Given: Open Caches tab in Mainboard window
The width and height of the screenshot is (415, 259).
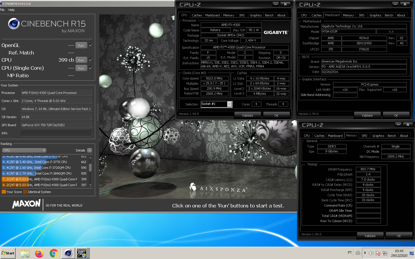Looking at the screenshot, I should pos(317,15).
